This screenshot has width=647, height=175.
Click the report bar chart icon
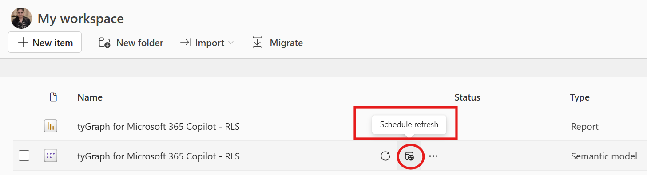(x=51, y=126)
